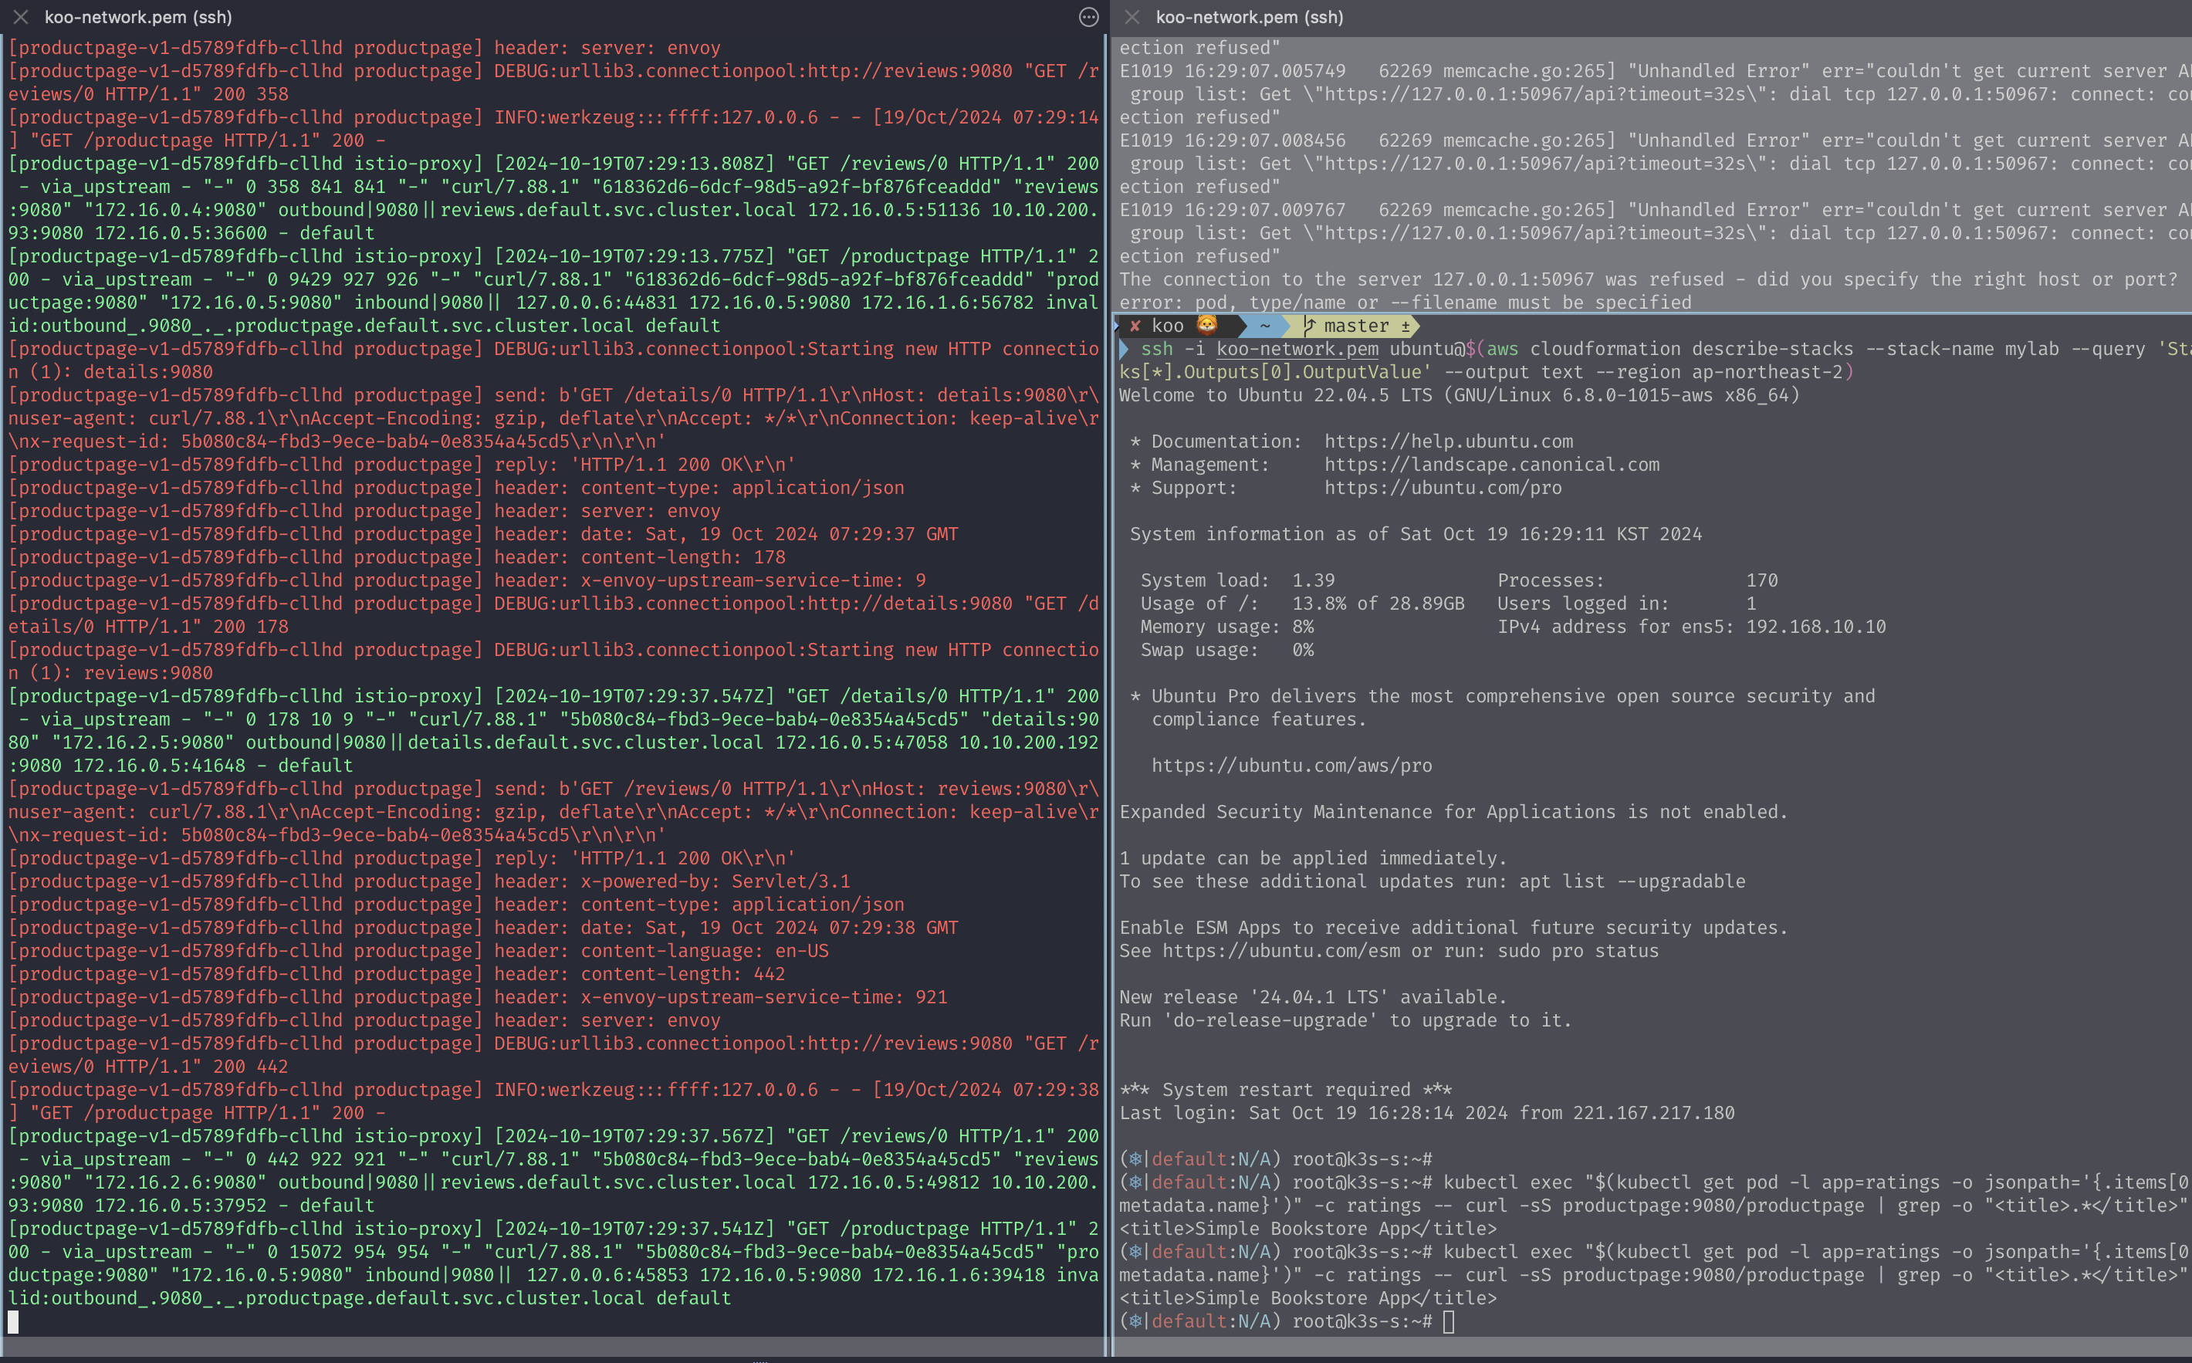Screen dimensions: 2192x1363
Task: Click 'Swap usage: 0%' entry
Action: point(1226,650)
